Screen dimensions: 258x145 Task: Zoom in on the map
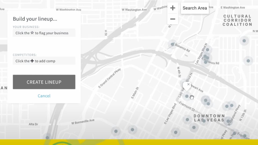(173, 8)
